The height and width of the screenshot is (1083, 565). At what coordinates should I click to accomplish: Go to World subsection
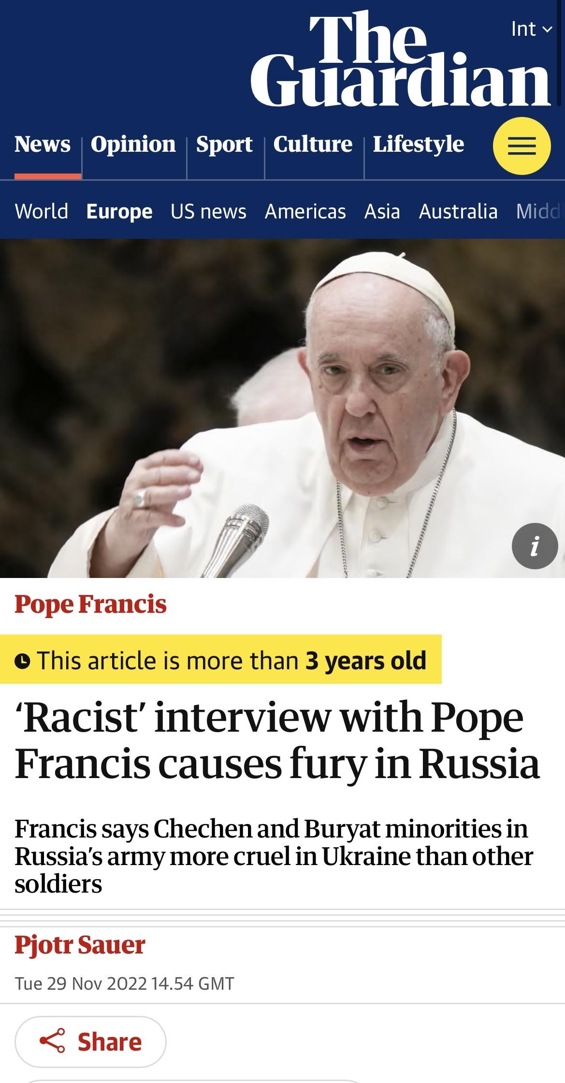[x=42, y=211]
